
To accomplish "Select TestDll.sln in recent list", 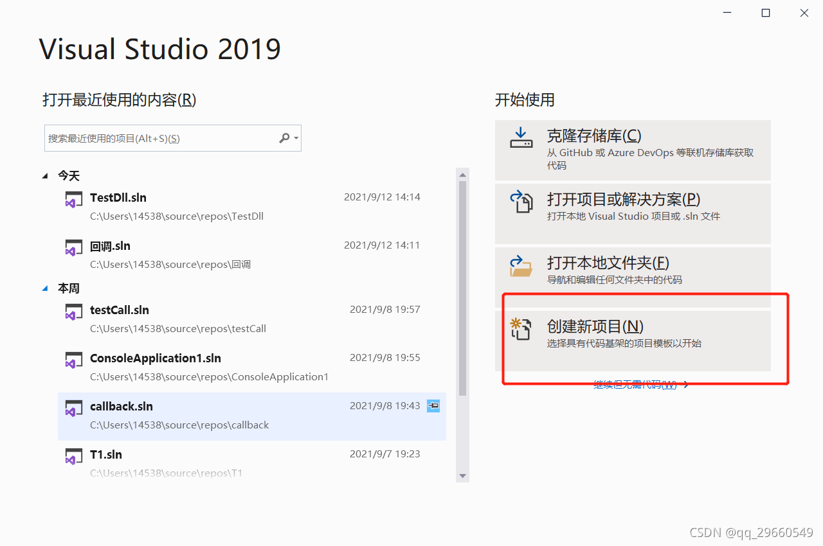I will (x=252, y=207).
